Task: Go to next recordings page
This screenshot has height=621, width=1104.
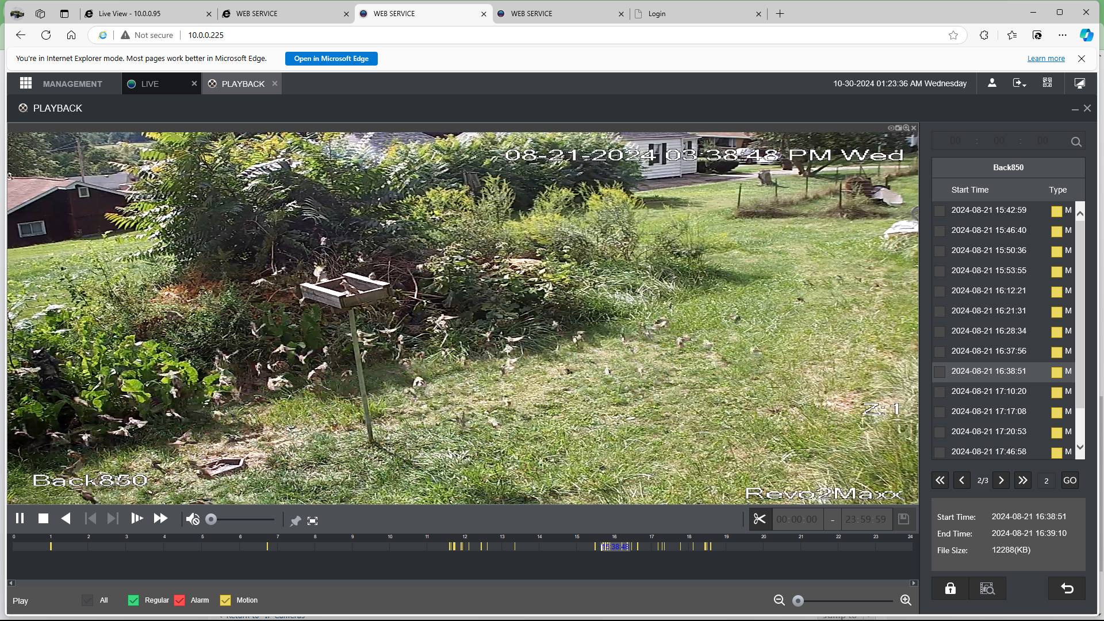Action: coord(1001,480)
